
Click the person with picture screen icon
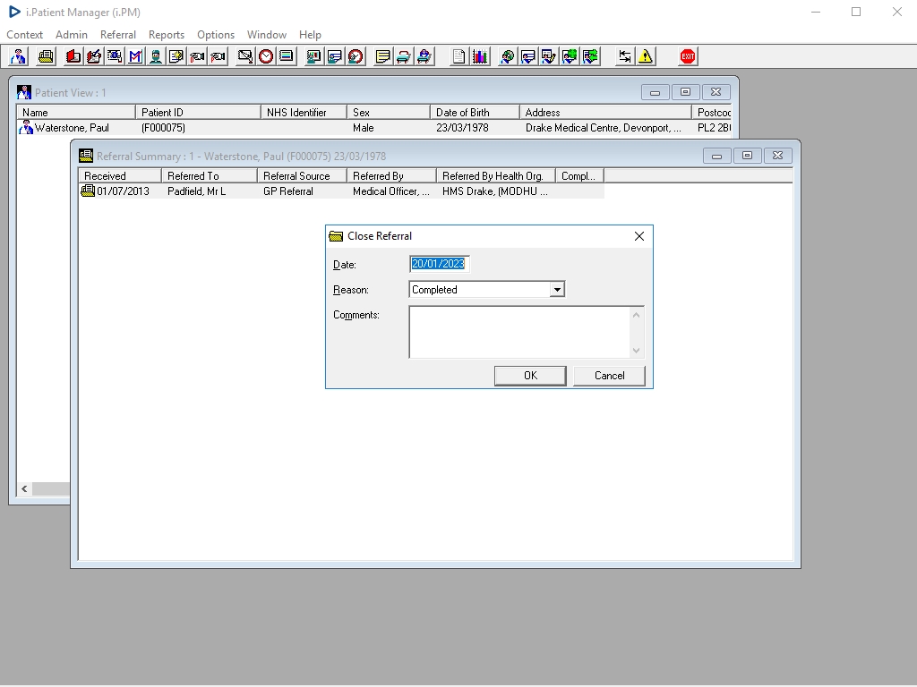coord(313,56)
